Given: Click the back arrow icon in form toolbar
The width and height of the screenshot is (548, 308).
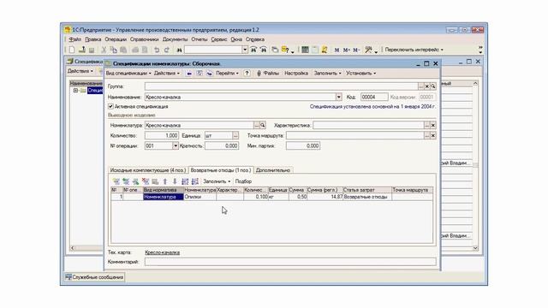Looking at the screenshot, I should (189, 74).
